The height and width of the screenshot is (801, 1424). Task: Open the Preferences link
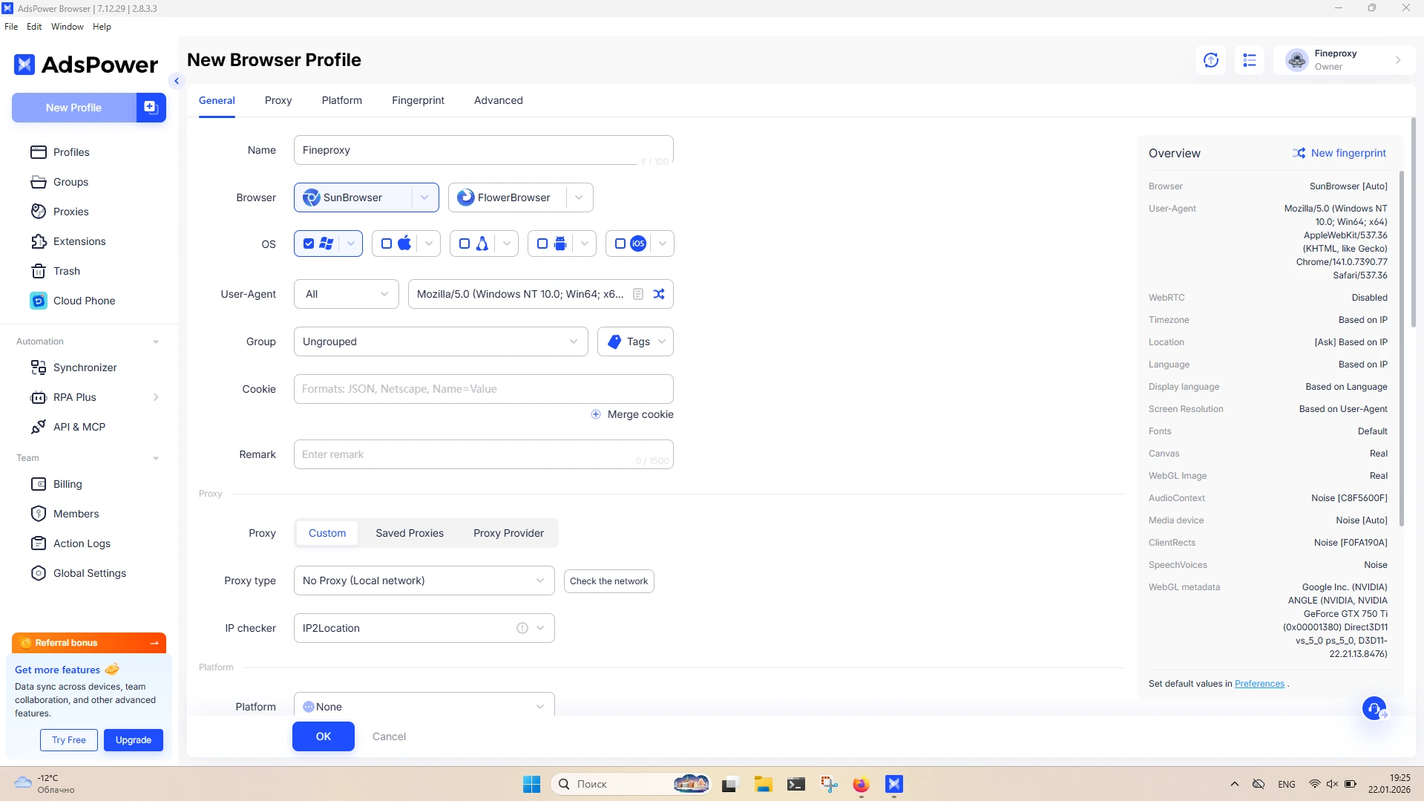[x=1259, y=684]
